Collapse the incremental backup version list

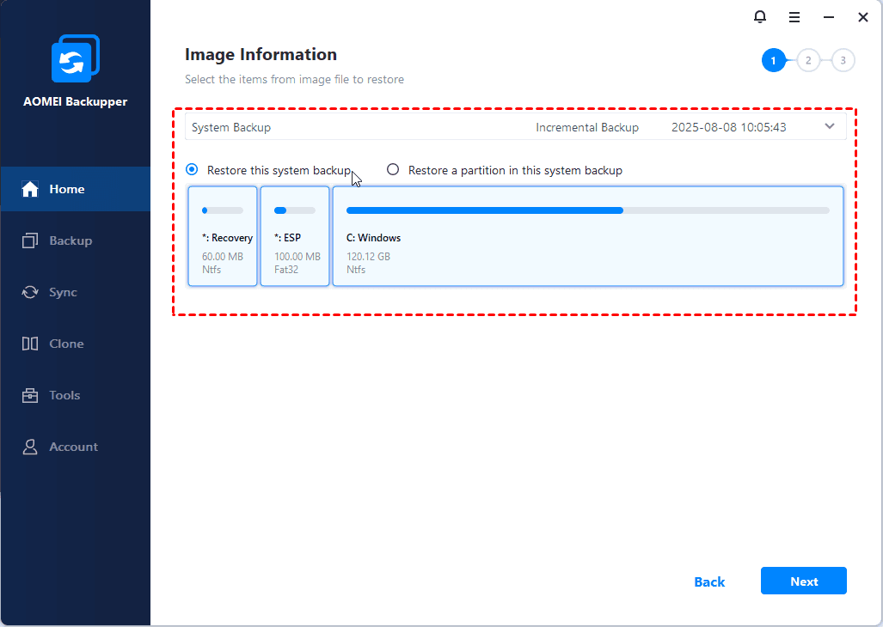coord(829,125)
